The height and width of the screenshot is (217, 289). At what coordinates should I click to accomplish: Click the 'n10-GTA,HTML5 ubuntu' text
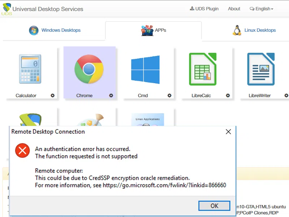(x=261, y=207)
